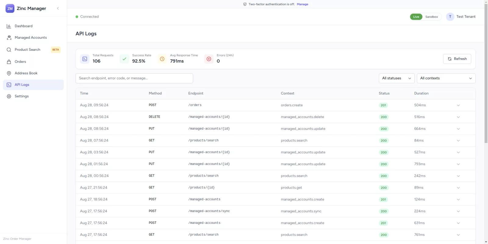
Task: Click the products.get context cell
Action: [x=291, y=188]
